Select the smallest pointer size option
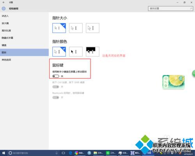The width and height of the screenshot is (195, 156). tap(59, 28)
